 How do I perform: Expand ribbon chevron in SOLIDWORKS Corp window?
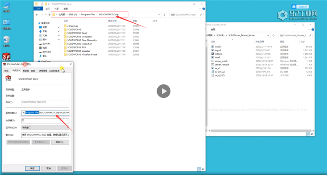pos(200,9)
